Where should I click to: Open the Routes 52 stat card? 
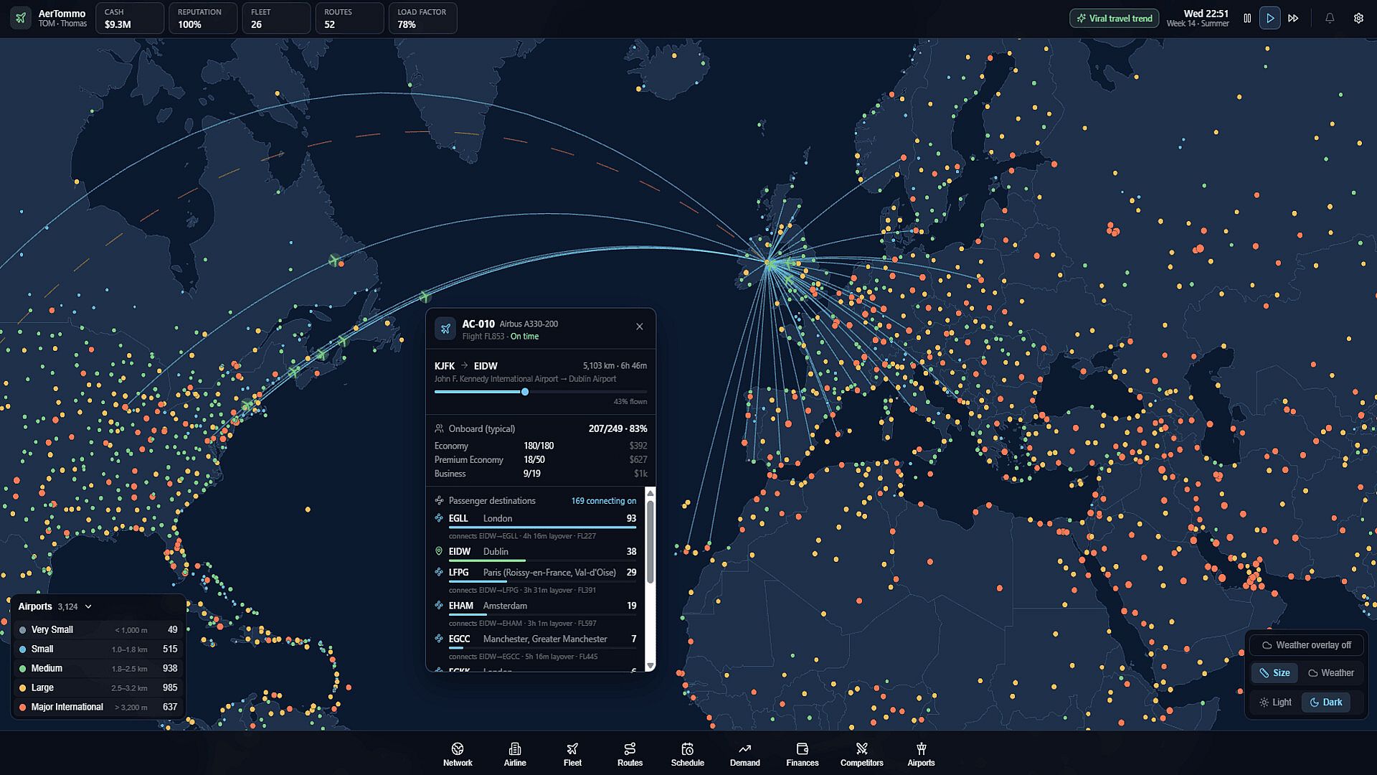point(349,18)
